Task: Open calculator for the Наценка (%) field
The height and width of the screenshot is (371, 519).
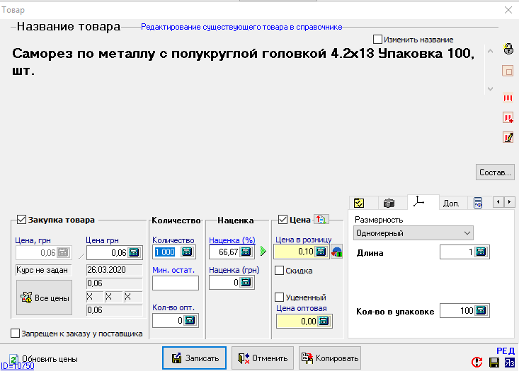Action: click(x=246, y=252)
